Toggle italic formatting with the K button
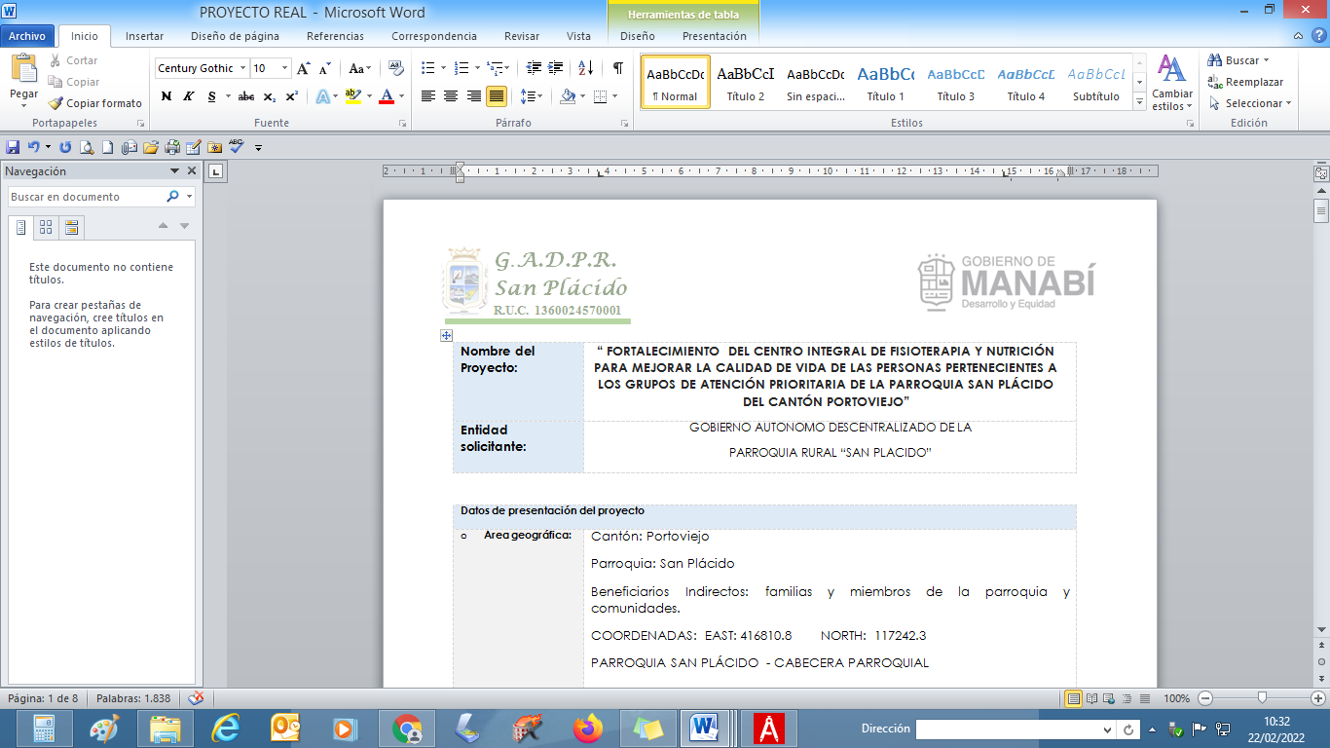This screenshot has height=748, width=1330. (x=189, y=96)
